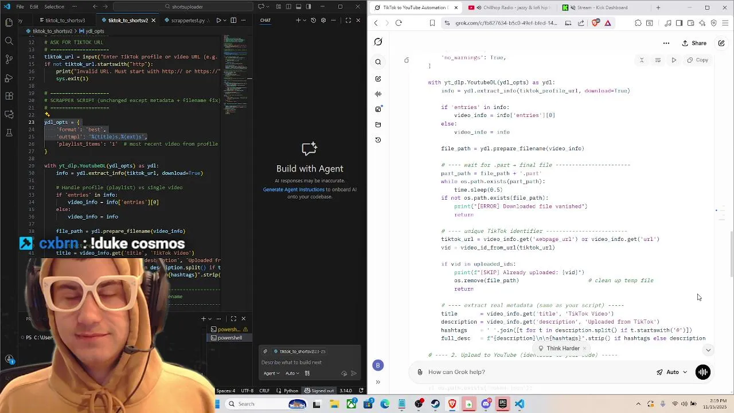This screenshot has width=734, height=413.
Task: Reload the grok.com browser page
Action: click(399, 23)
